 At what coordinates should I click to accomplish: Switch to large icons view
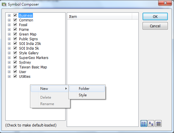click(x=151, y=124)
